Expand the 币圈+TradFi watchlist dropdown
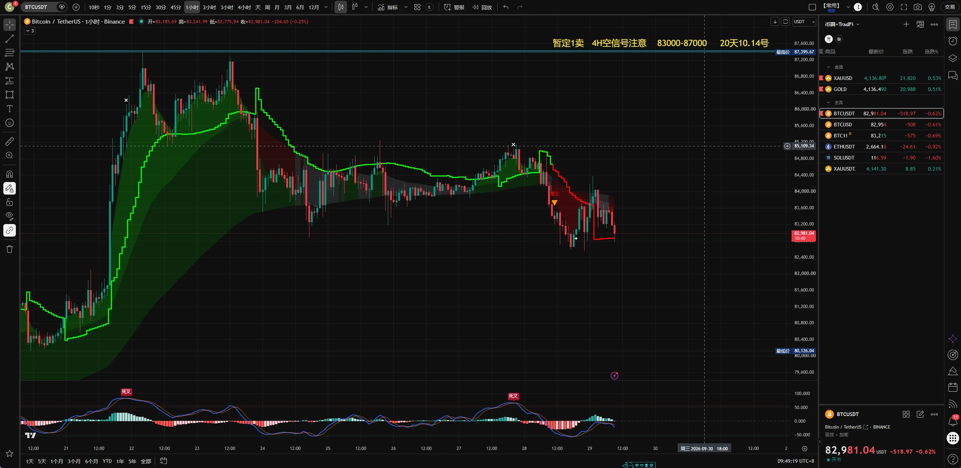Screen dimensions: 961x468 [x=842, y=24]
